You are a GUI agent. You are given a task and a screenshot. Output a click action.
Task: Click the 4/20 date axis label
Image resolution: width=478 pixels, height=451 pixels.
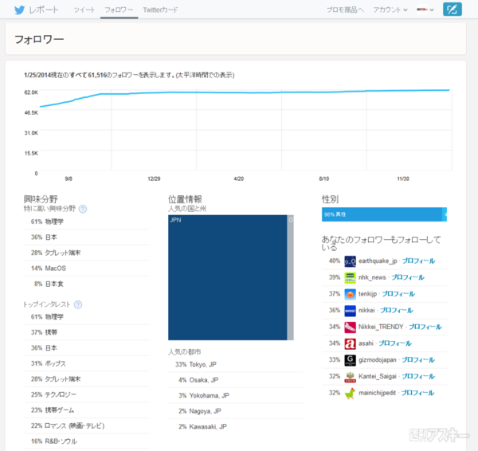pos(239,178)
